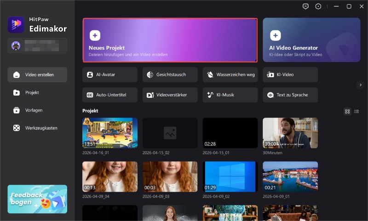Open project thumbnail 2026-04-15_01
Screen dimensions: 368x221
tap(230, 133)
